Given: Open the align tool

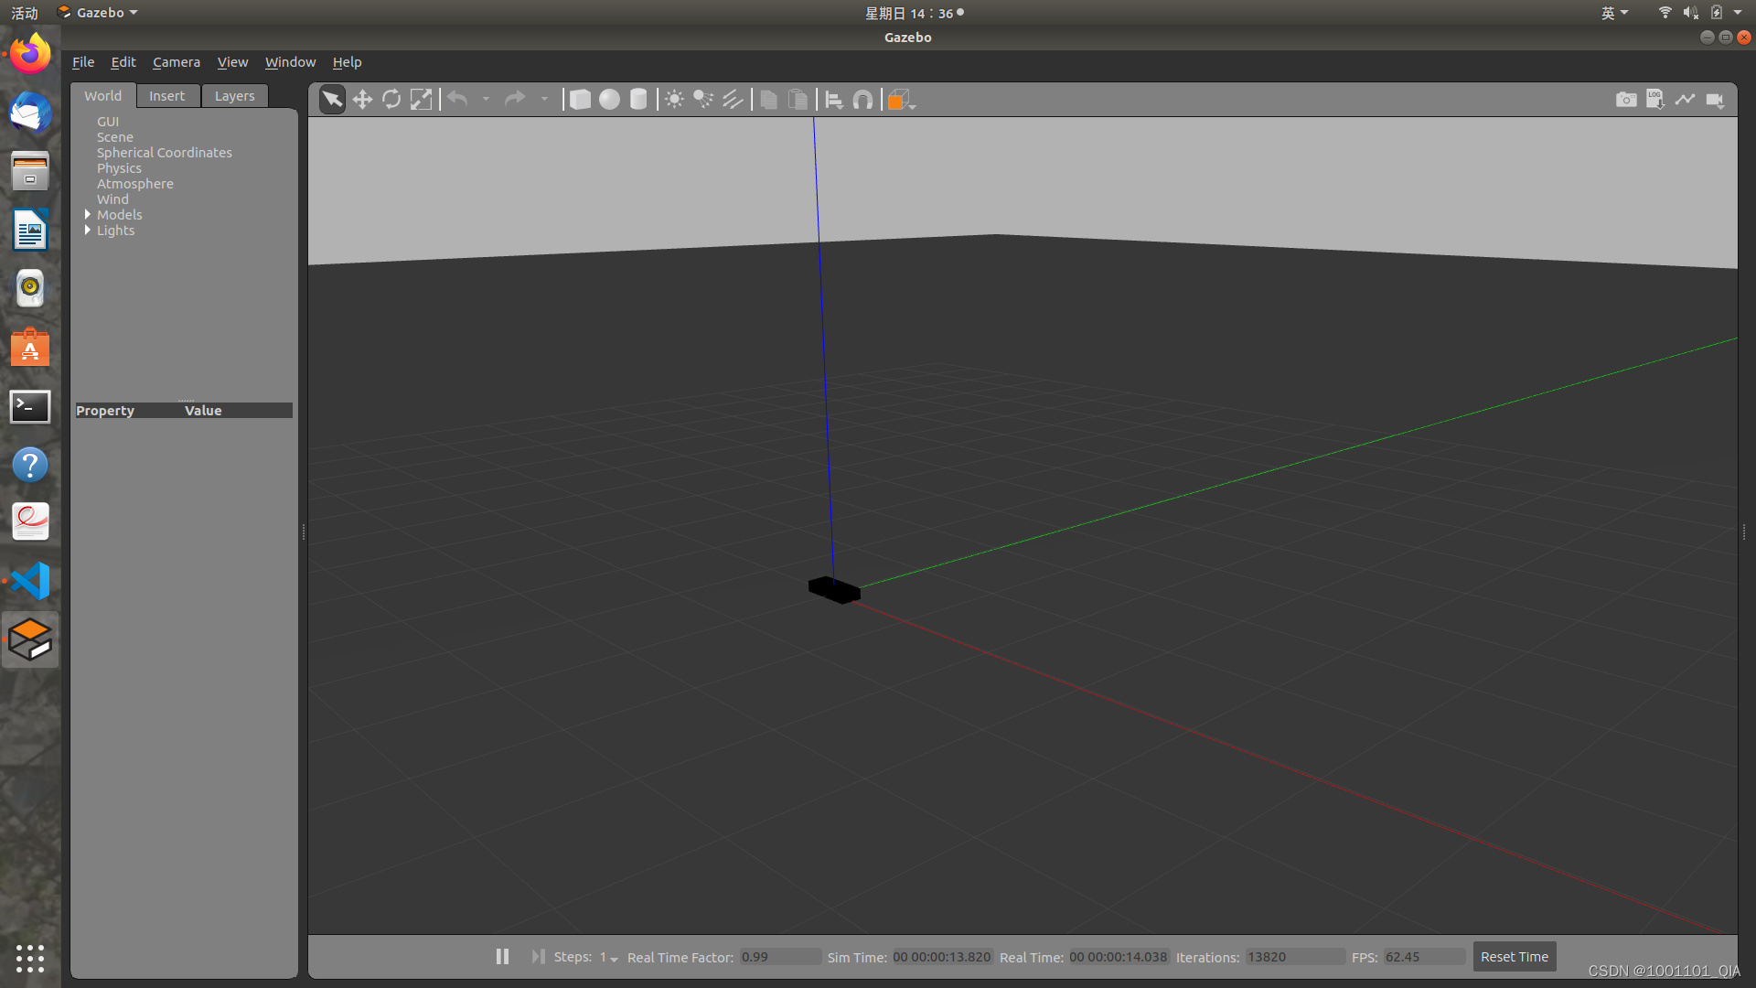Looking at the screenshot, I should pyautogui.click(x=833, y=99).
